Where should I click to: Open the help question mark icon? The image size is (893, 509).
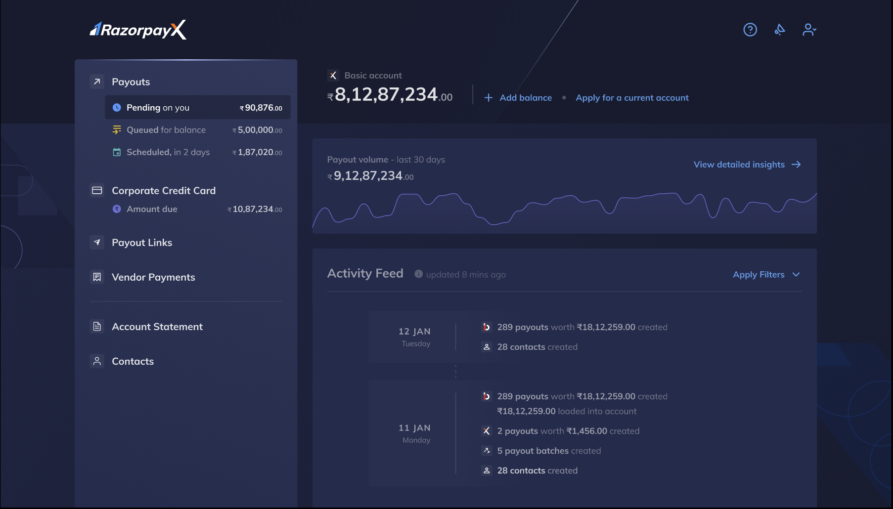(x=750, y=30)
